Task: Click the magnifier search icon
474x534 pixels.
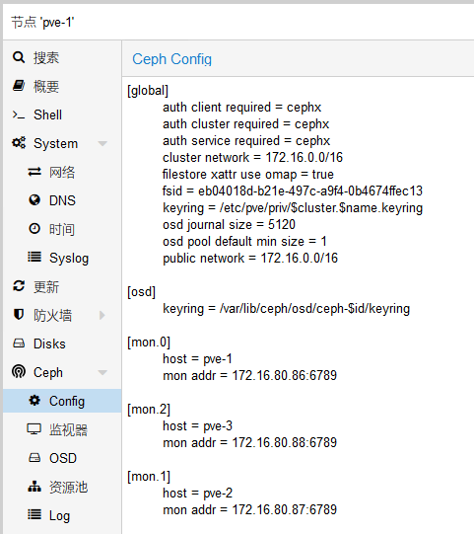Action: (x=19, y=57)
